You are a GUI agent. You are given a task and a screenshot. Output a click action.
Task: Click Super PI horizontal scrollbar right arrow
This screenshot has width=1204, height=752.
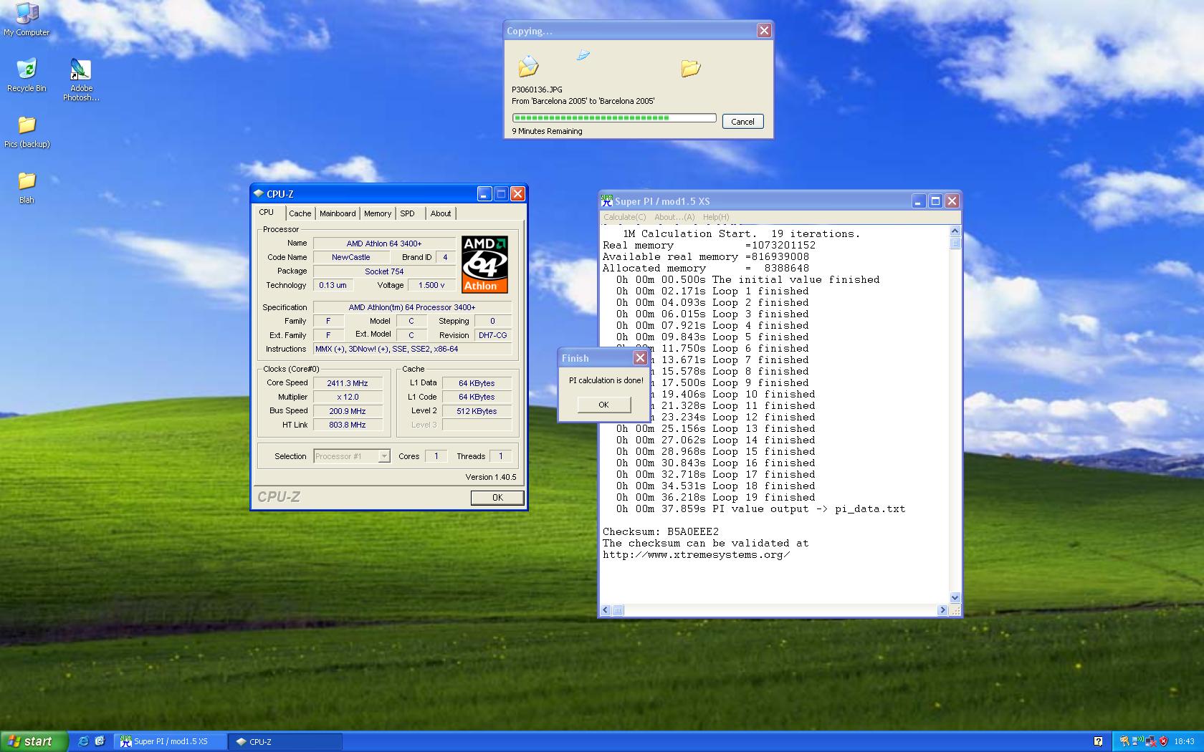click(942, 610)
